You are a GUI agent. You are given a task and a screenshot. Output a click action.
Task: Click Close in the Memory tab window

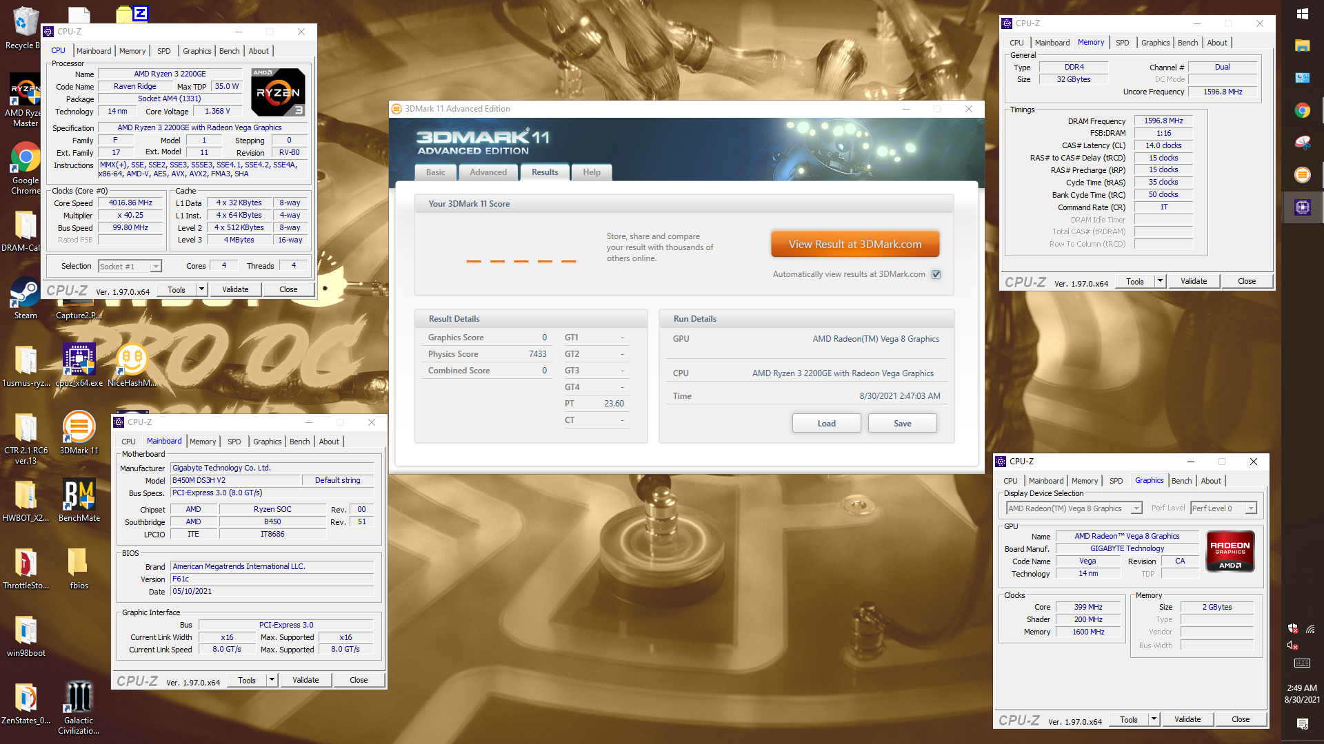click(1247, 281)
